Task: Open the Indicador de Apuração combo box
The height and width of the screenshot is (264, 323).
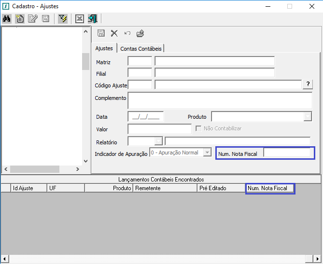Action: [x=207, y=153]
